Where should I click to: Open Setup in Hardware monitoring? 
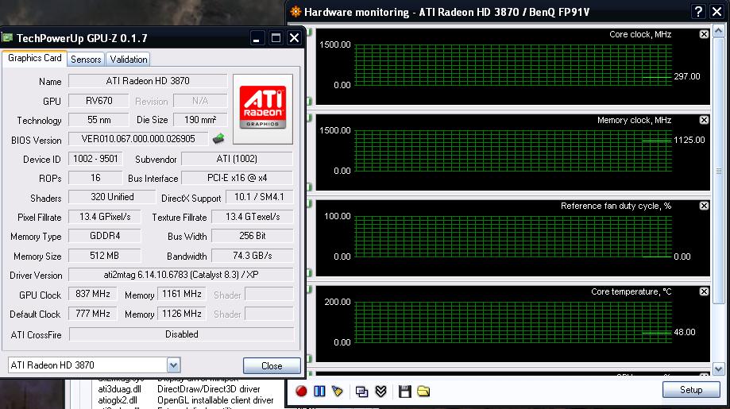pyautogui.click(x=691, y=390)
